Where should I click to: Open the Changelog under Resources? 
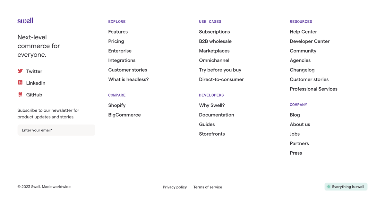click(x=302, y=70)
